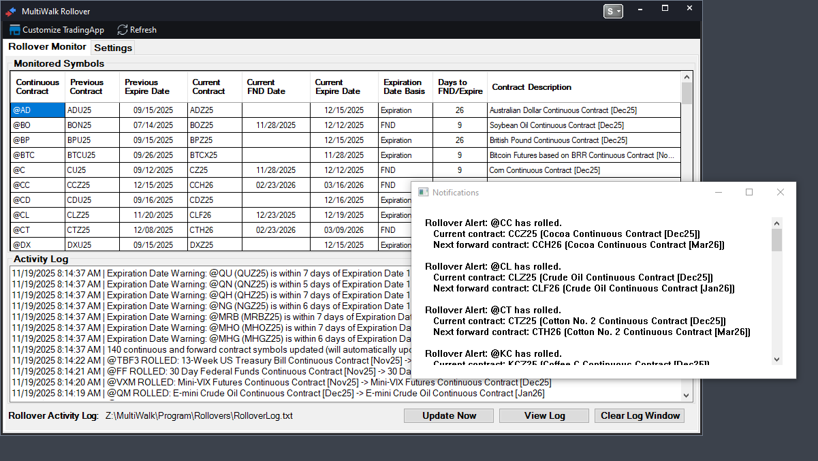
Task: Open the S dropdown in the title bar
Action: [613, 12]
